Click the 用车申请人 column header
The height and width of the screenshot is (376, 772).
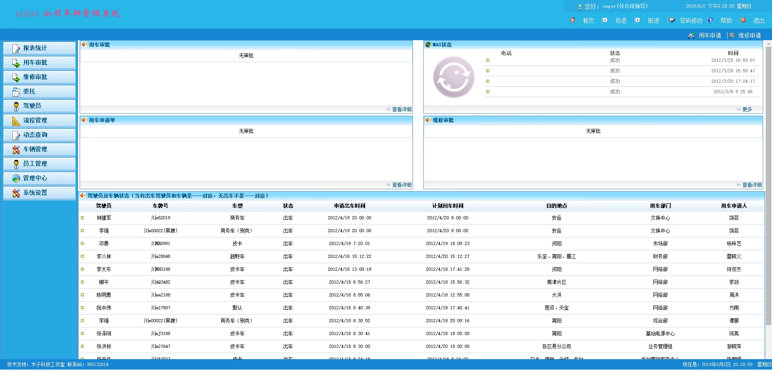[x=734, y=206]
